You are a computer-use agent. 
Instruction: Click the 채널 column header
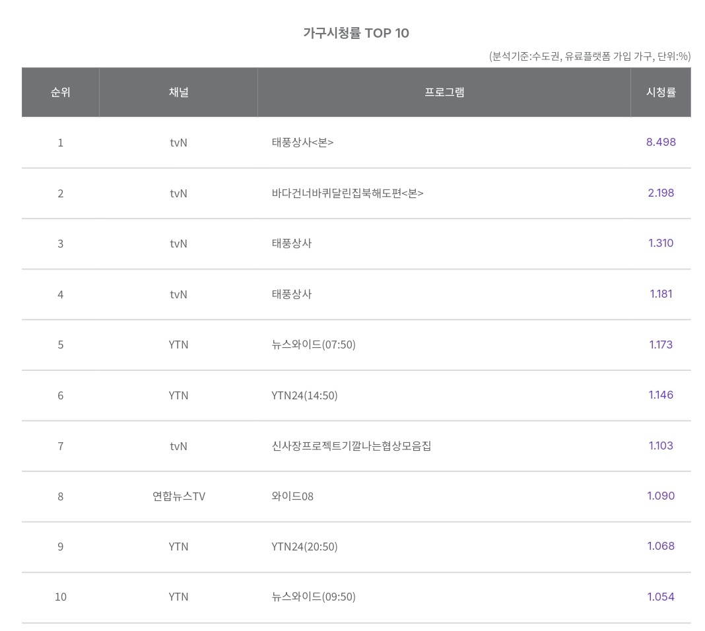tap(178, 92)
